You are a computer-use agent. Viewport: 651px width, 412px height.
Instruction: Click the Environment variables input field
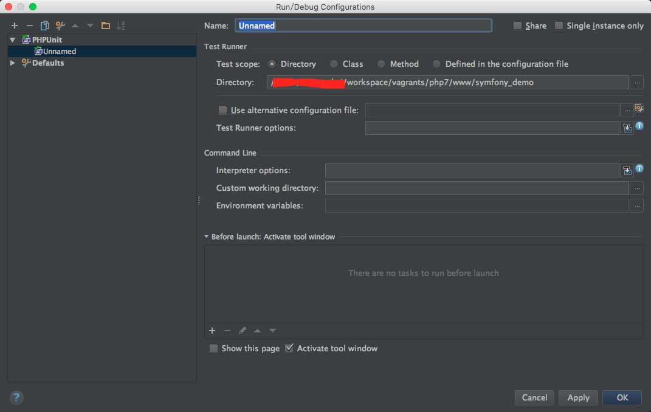[477, 206]
